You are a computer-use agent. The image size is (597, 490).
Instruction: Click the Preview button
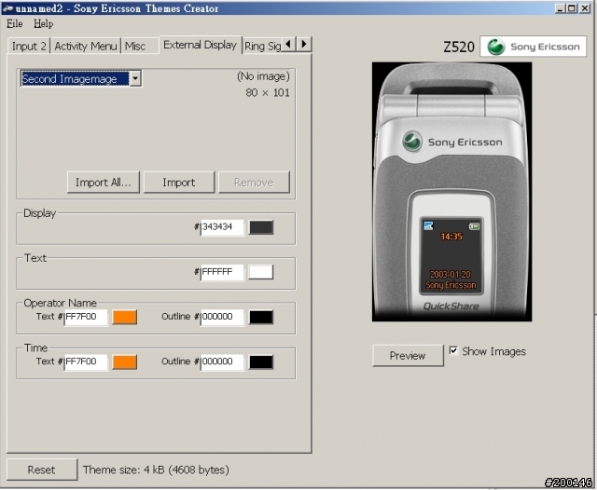tap(408, 356)
